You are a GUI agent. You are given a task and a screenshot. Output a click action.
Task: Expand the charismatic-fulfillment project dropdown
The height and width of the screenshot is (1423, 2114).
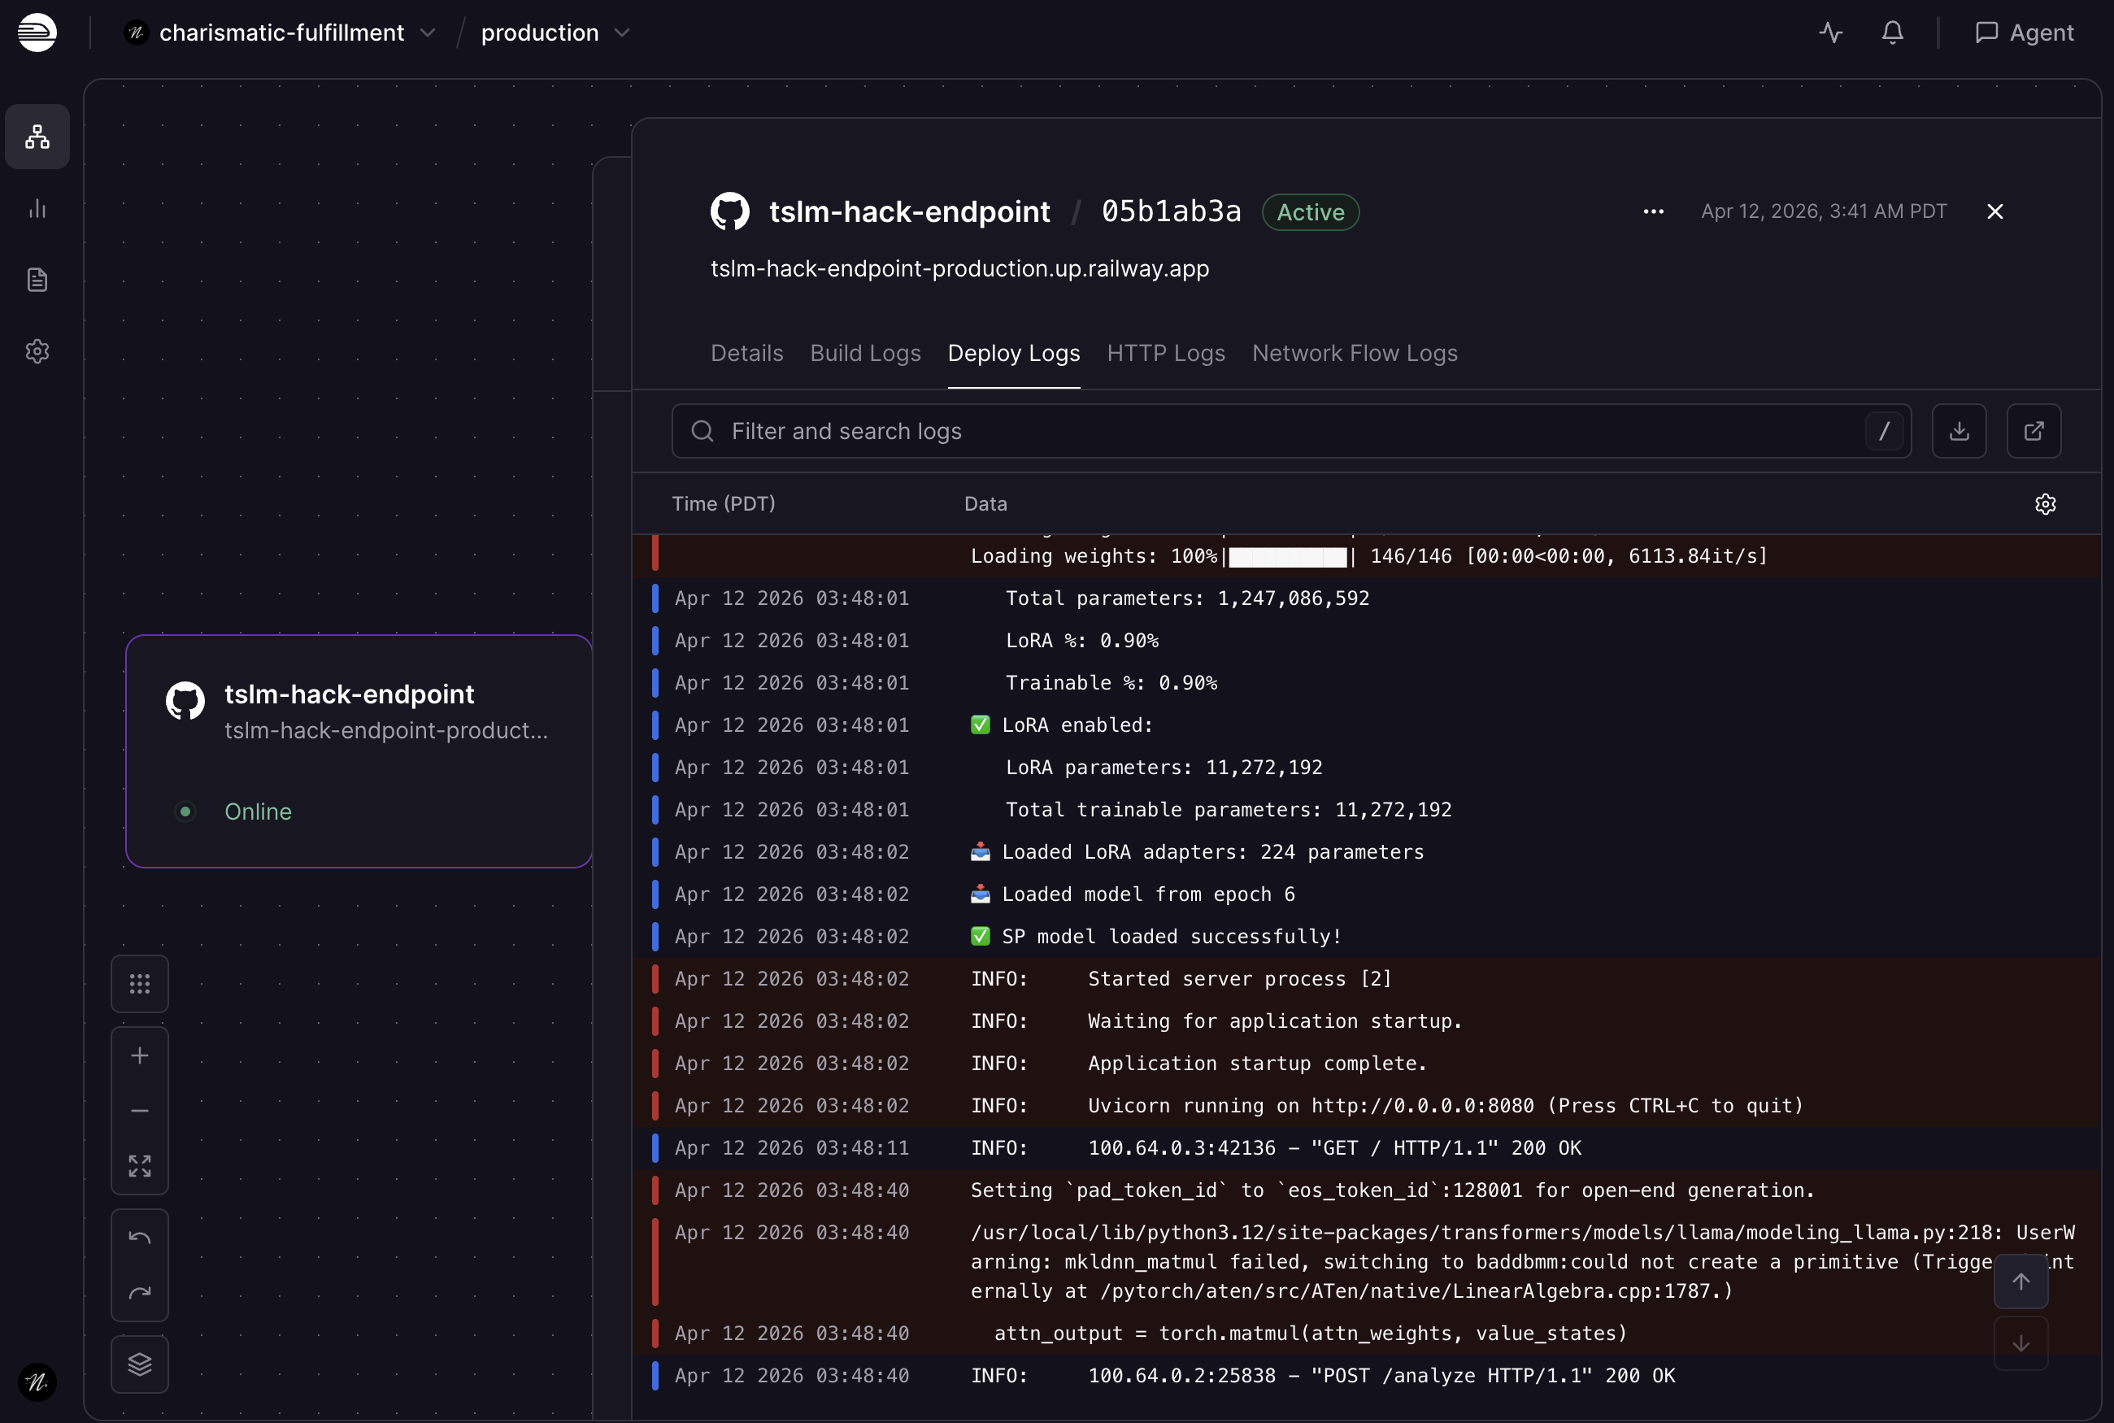point(428,33)
